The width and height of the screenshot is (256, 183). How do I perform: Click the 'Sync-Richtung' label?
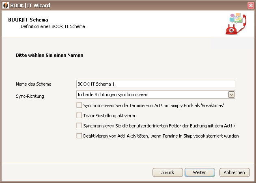30,96
